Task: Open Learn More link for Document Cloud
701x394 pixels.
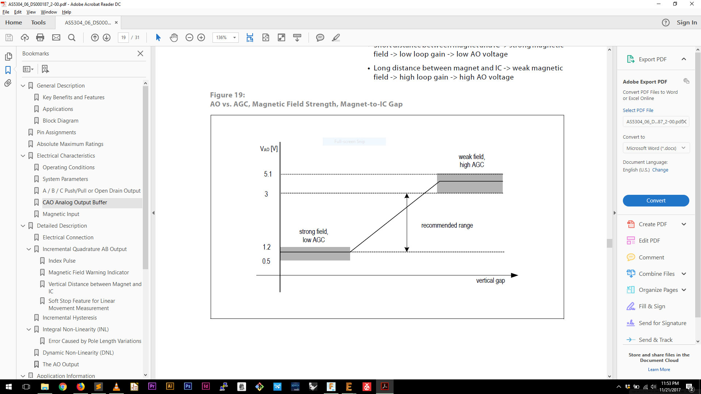Action: point(659,370)
